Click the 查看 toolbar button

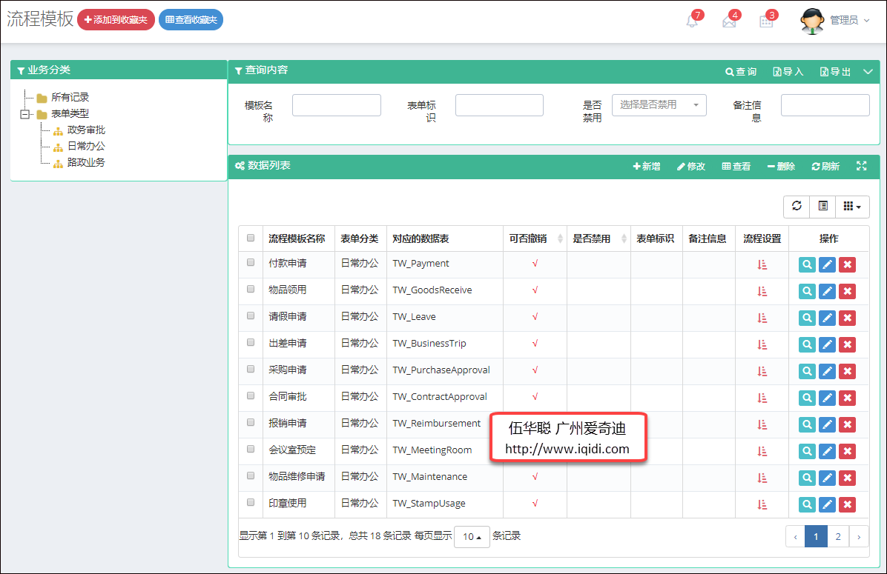pos(736,166)
